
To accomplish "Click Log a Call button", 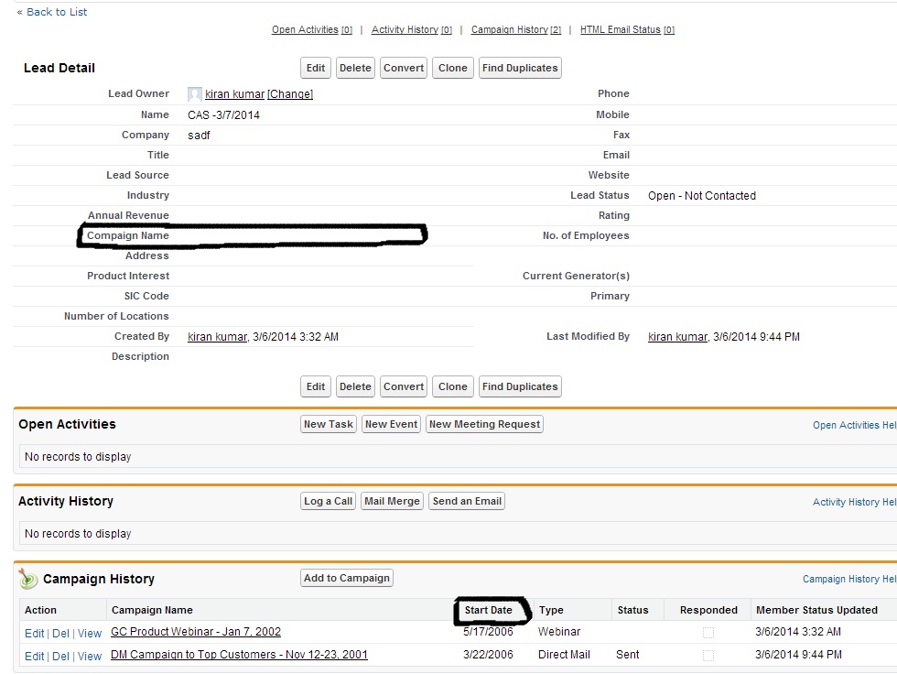I will click(328, 501).
